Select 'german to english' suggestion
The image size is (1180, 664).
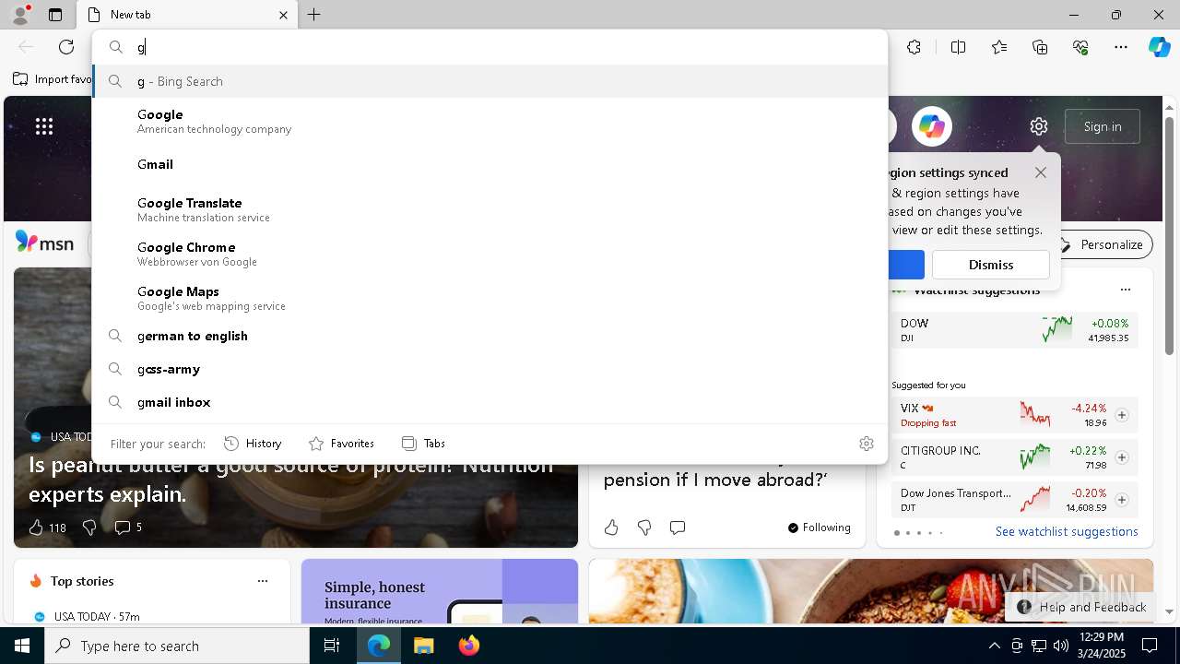tap(490, 336)
